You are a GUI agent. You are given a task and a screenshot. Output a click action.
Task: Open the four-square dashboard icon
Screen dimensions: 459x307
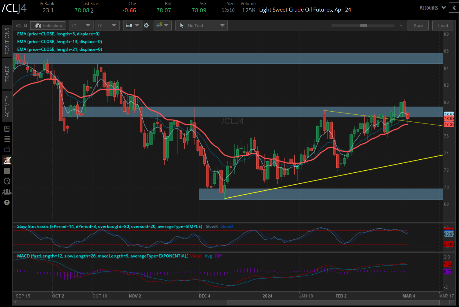[7, 171]
